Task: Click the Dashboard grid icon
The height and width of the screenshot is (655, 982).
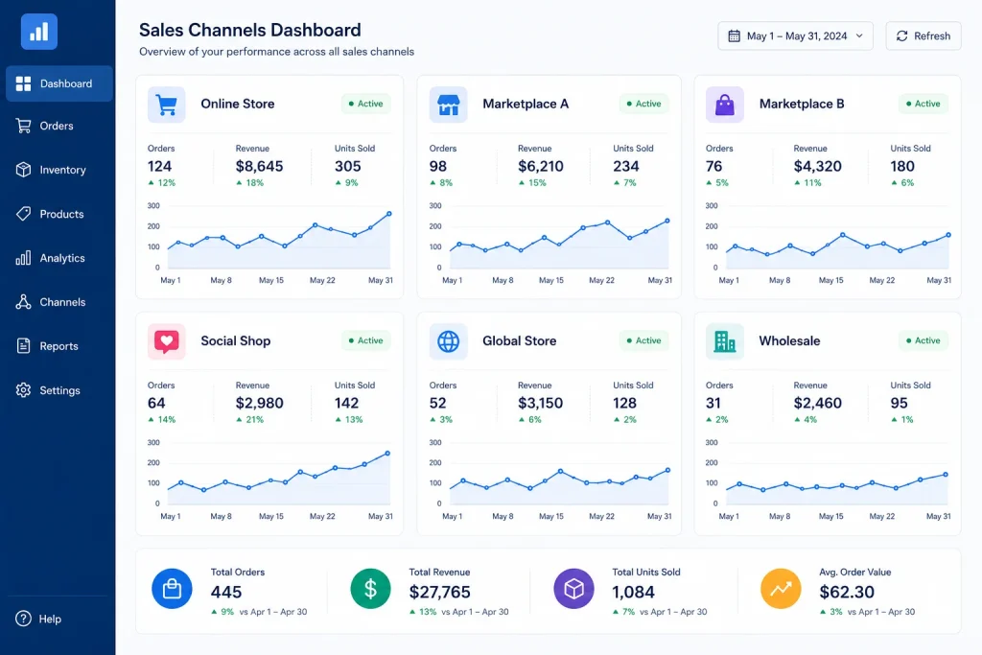Action: (x=23, y=83)
